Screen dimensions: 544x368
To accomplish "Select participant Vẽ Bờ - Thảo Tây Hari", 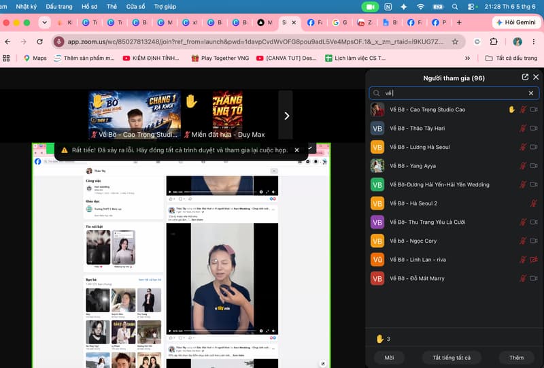I will coord(454,129).
